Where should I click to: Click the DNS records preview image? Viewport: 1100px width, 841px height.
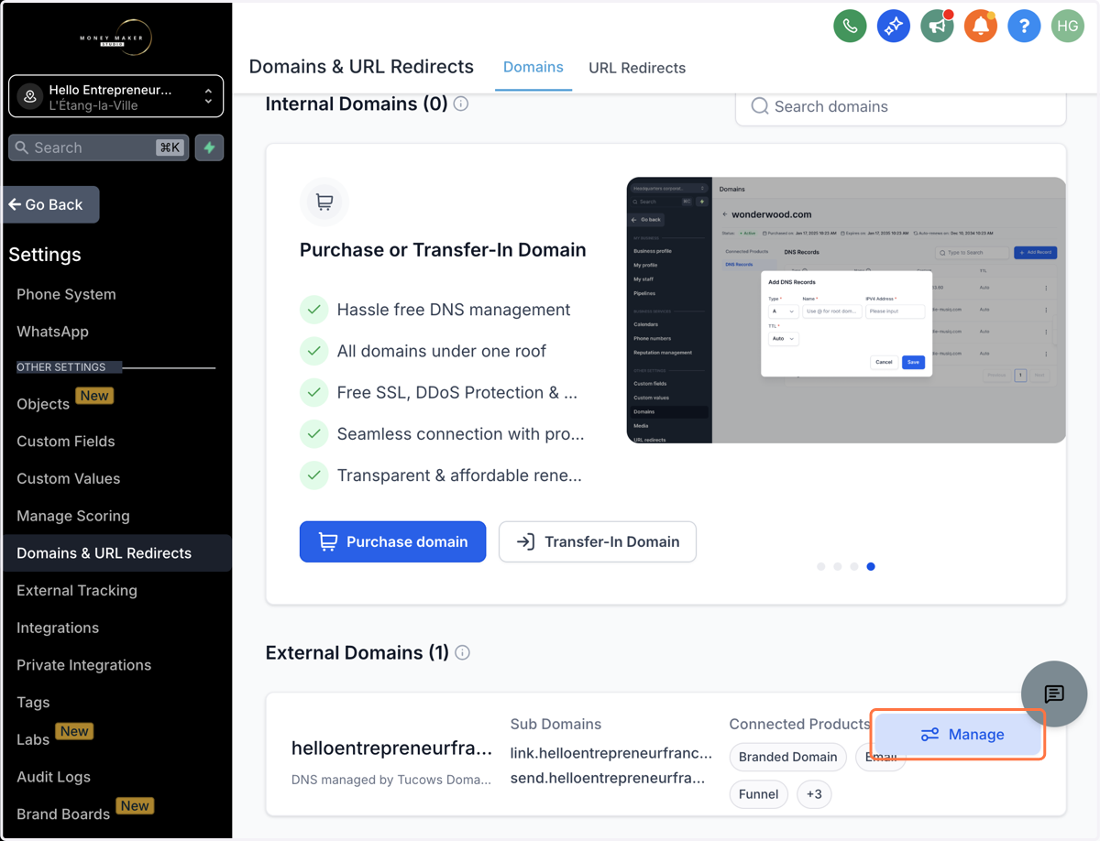tap(846, 310)
